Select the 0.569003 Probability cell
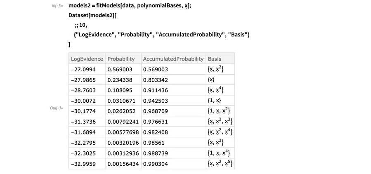The width and height of the screenshot is (371, 174). pyautogui.click(x=123, y=69)
